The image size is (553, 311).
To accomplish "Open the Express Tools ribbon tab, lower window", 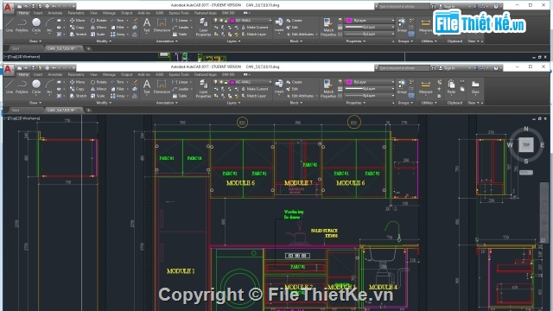I will point(179,75).
